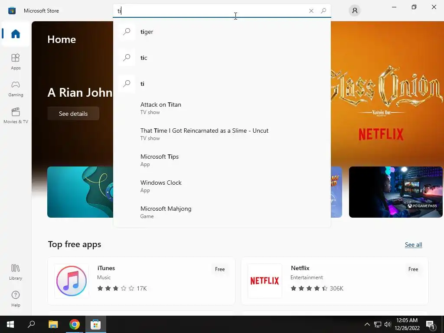Open the volume tray icon
The image size is (444, 333).
387,324
